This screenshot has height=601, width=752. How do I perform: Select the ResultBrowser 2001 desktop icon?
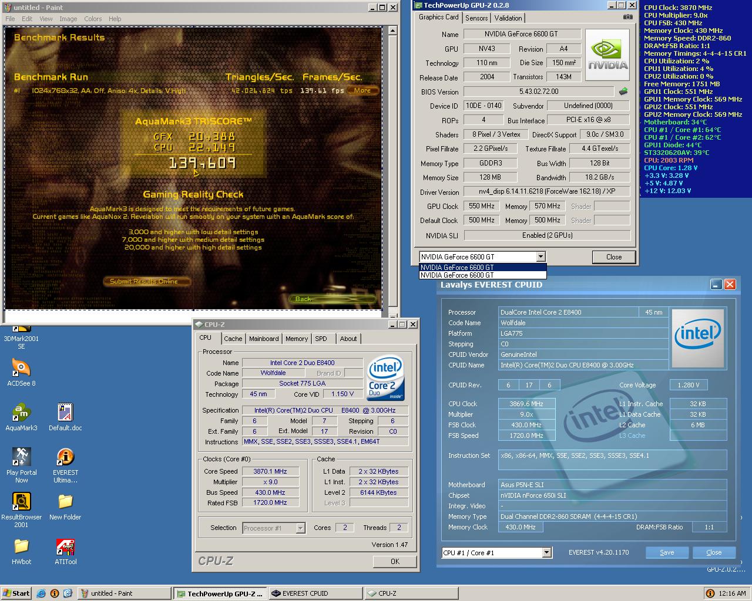[x=21, y=510]
